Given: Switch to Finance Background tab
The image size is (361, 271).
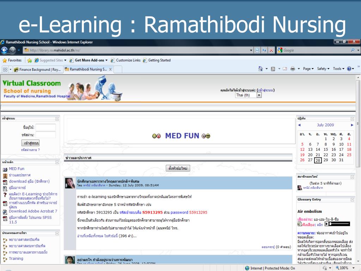Looking at the screenshot, I should (x=37, y=70).
